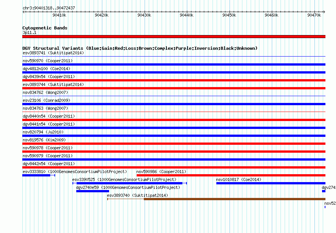The image size is (336, 233).
Task: Select the nsv590986 red loss bar
Action: click(231, 175)
